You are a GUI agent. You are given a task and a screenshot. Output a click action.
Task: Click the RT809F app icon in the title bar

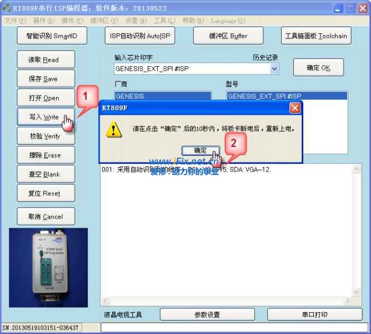click(x=7, y=8)
